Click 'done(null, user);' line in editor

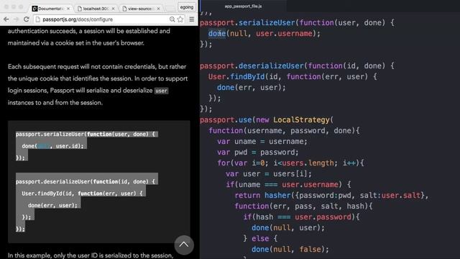click(288, 228)
